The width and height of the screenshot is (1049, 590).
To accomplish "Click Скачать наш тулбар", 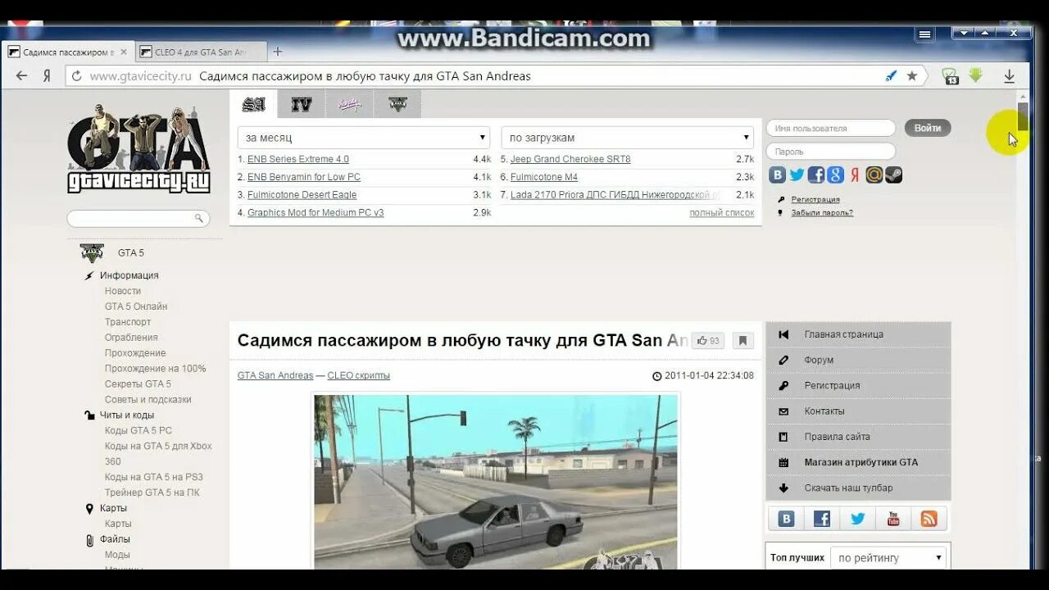I will tap(858, 488).
